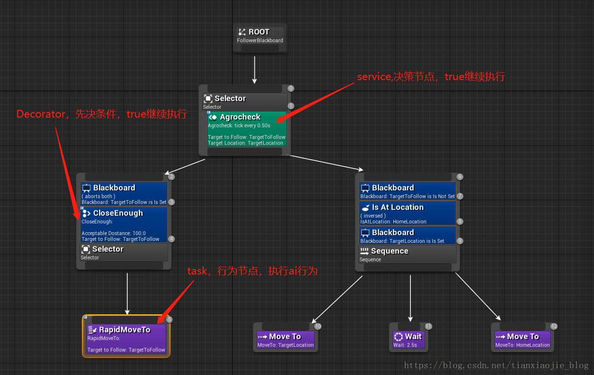594x375 pixels.
Task: Click the top input pin of the Wait node
Action: [408, 326]
